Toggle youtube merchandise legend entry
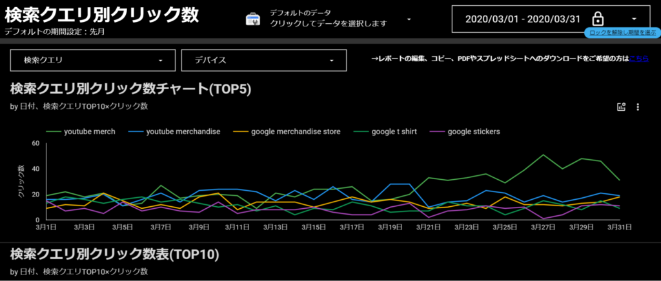This screenshot has height=281, width=661. click(x=174, y=131)
